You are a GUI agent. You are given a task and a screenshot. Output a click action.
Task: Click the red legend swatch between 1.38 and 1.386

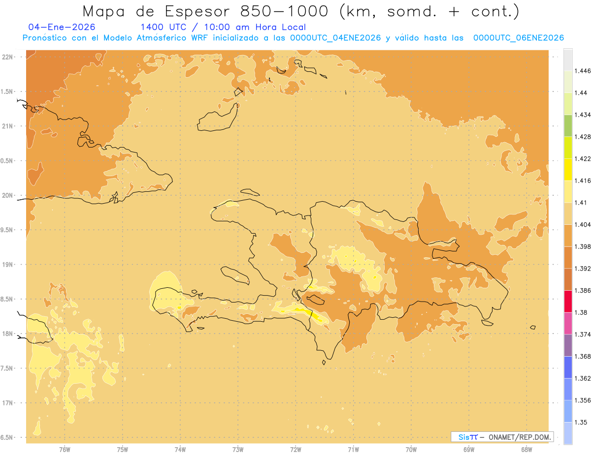[568, 301]
